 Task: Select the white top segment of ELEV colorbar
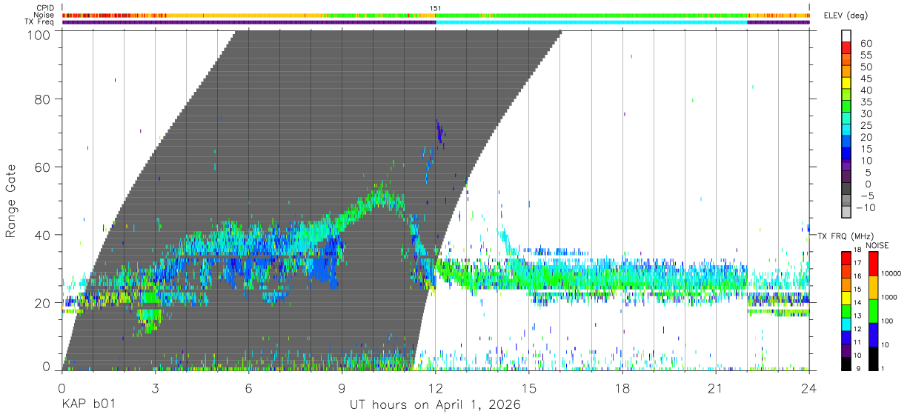click(x=846, y=35)
